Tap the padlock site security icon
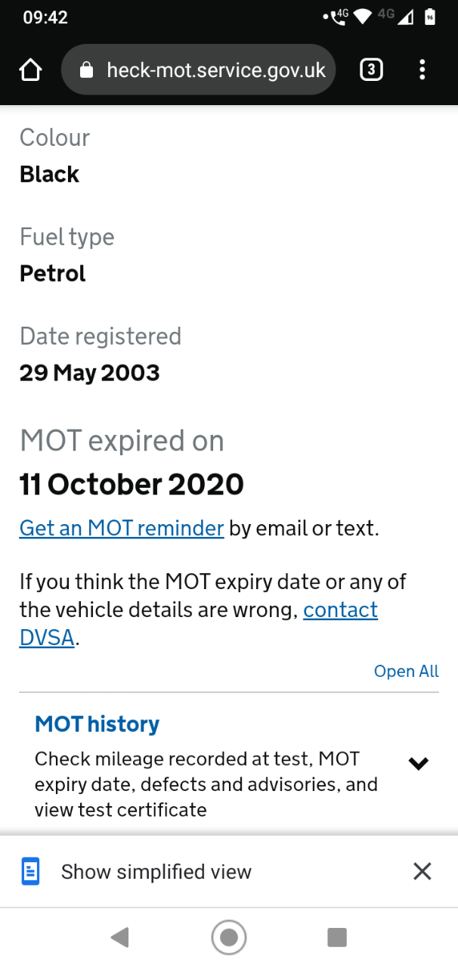 86,70
